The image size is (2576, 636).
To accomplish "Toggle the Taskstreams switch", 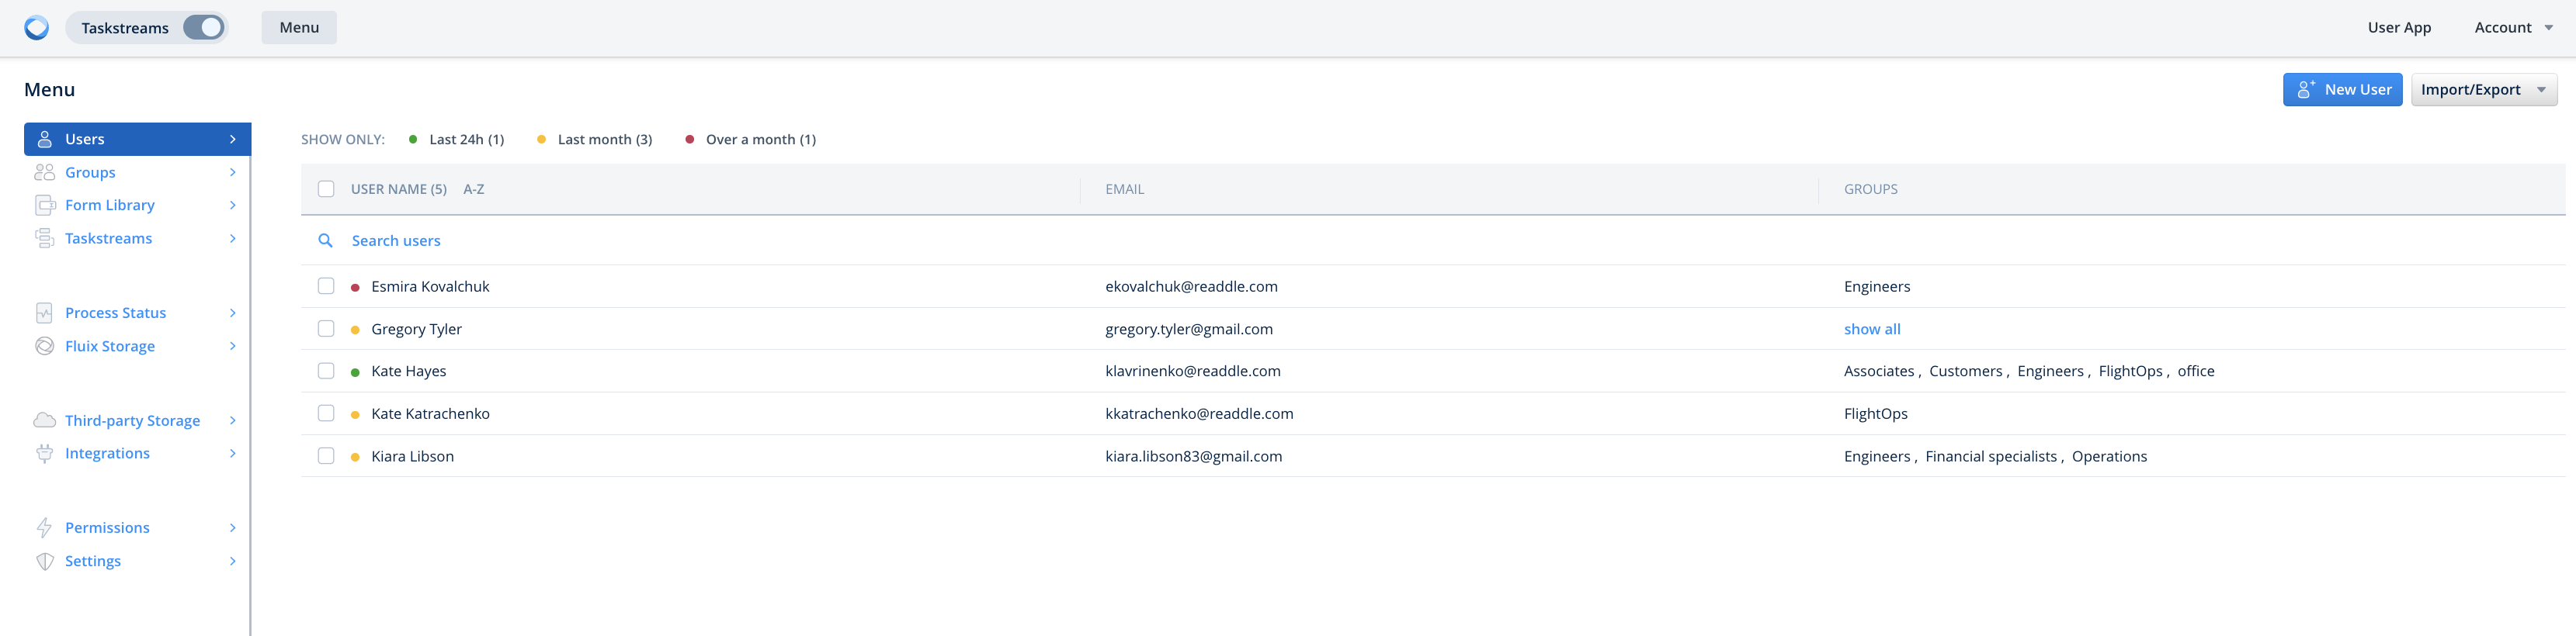I will pos(204,28).
